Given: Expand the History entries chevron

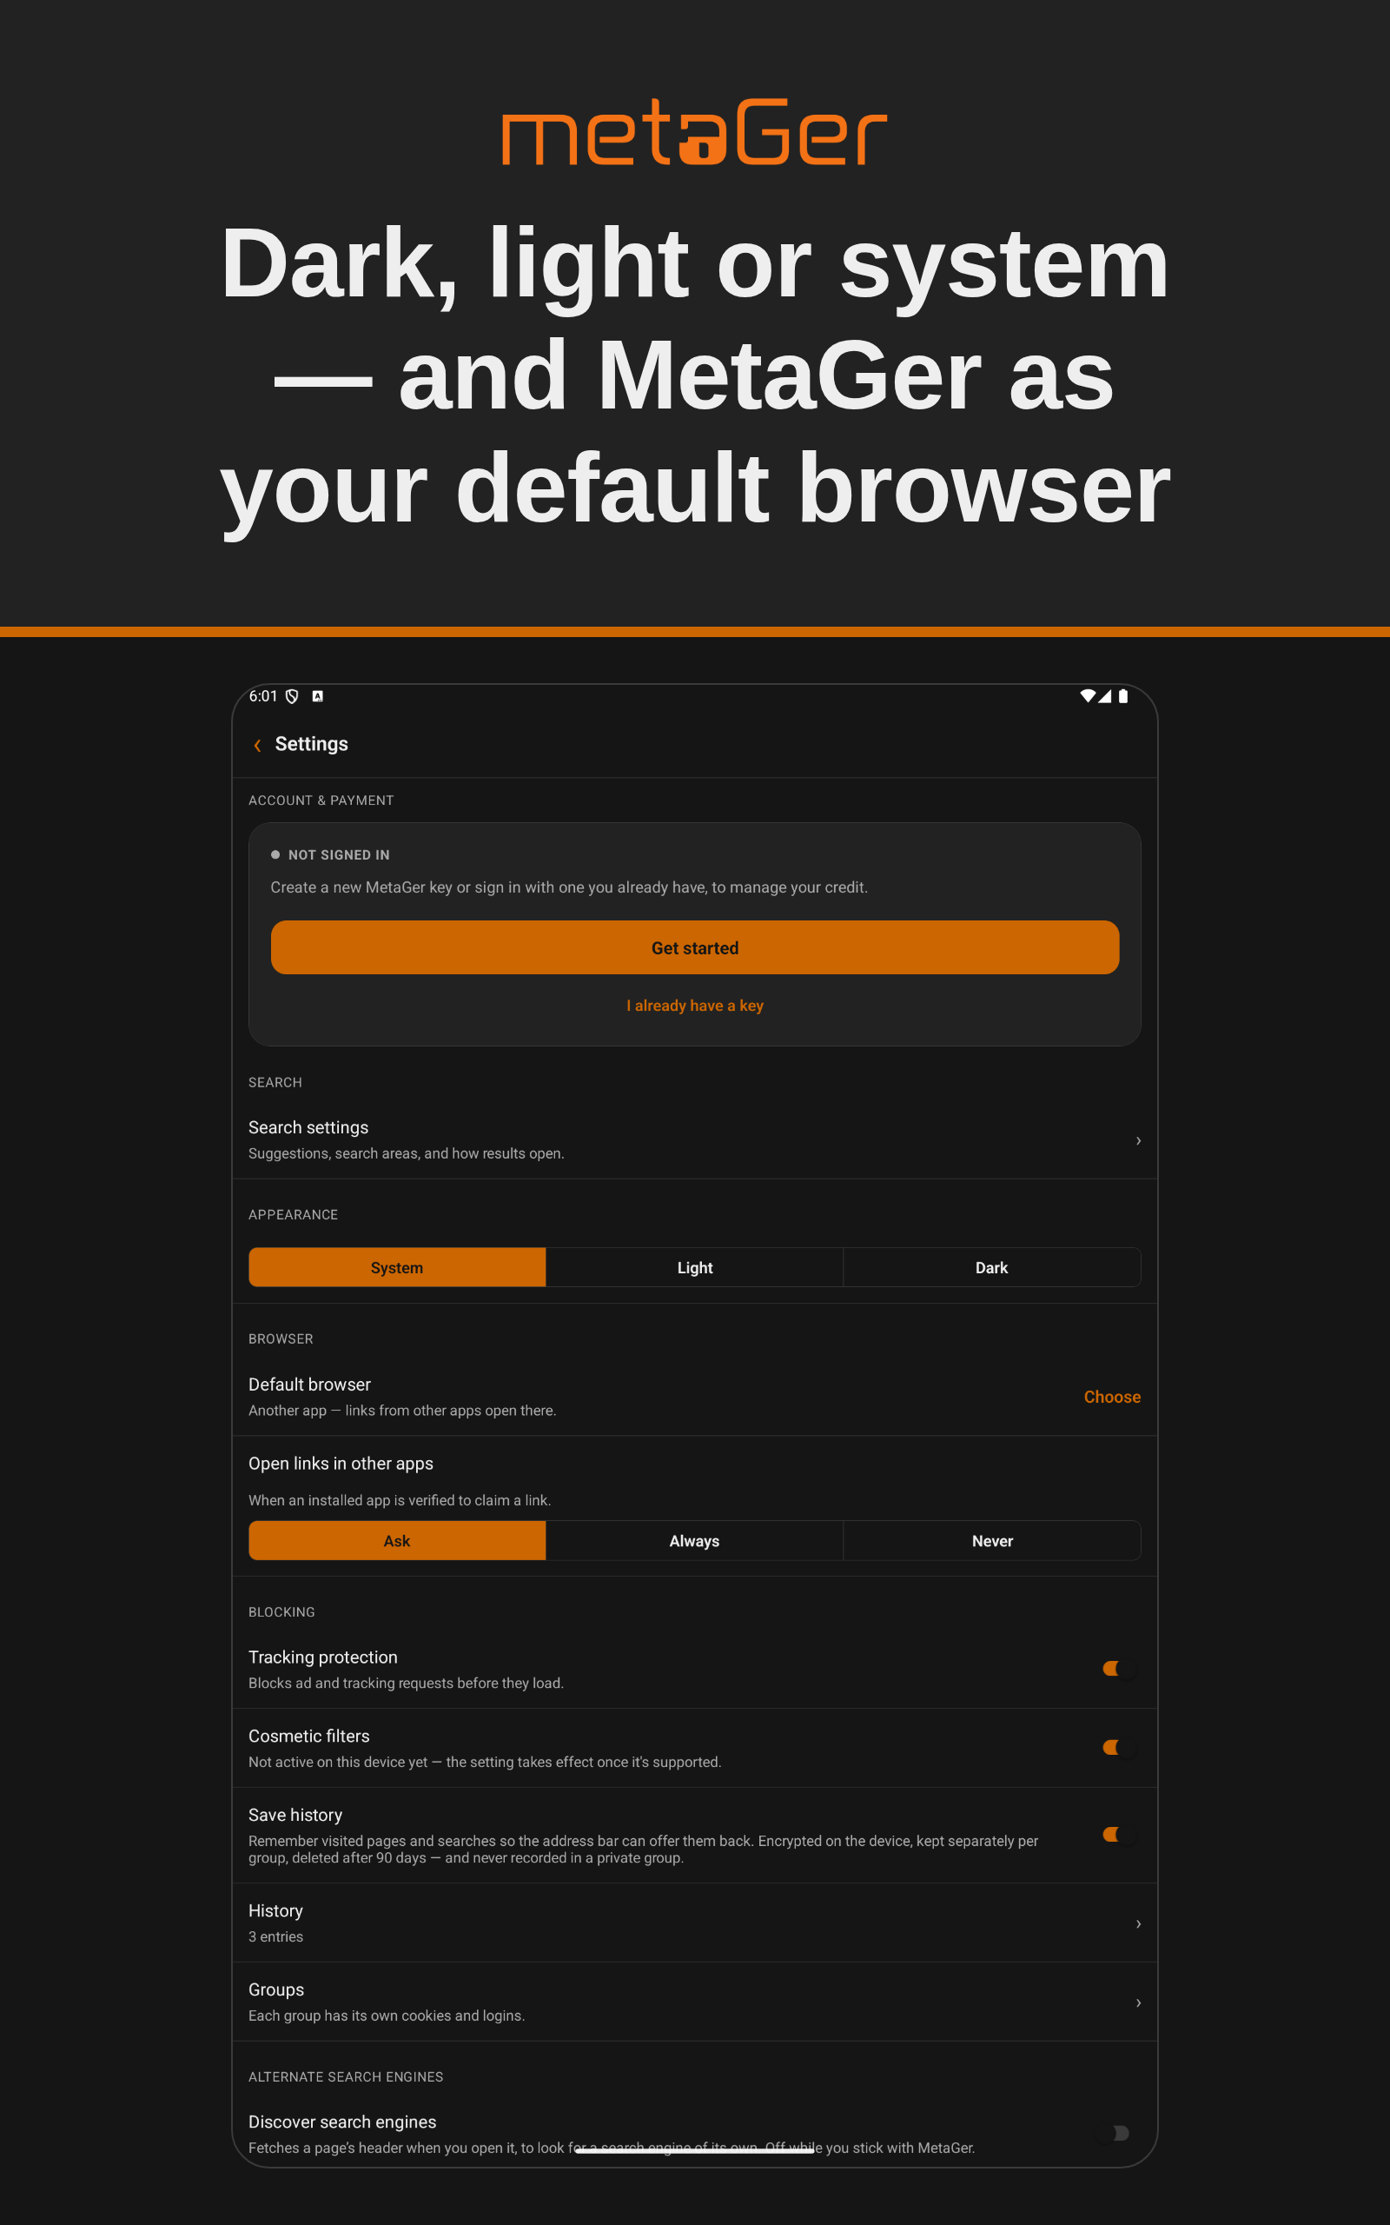Looking at the screenshot, I should tap(1138, 1923).
